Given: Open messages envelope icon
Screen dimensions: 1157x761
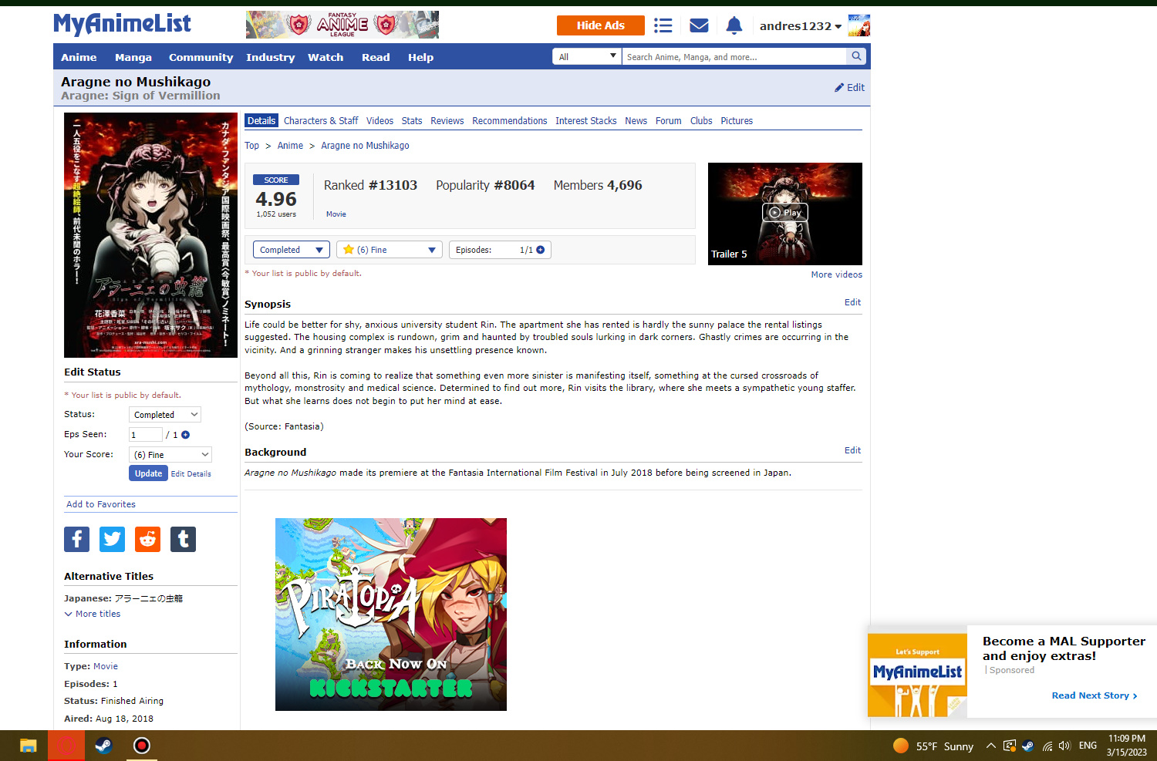Looking at the screenshot, I should tap(699, 25).
